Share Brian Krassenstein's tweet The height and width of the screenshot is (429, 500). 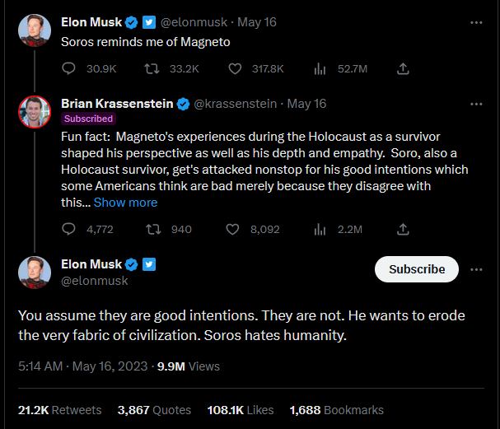(x=404, y=229)
